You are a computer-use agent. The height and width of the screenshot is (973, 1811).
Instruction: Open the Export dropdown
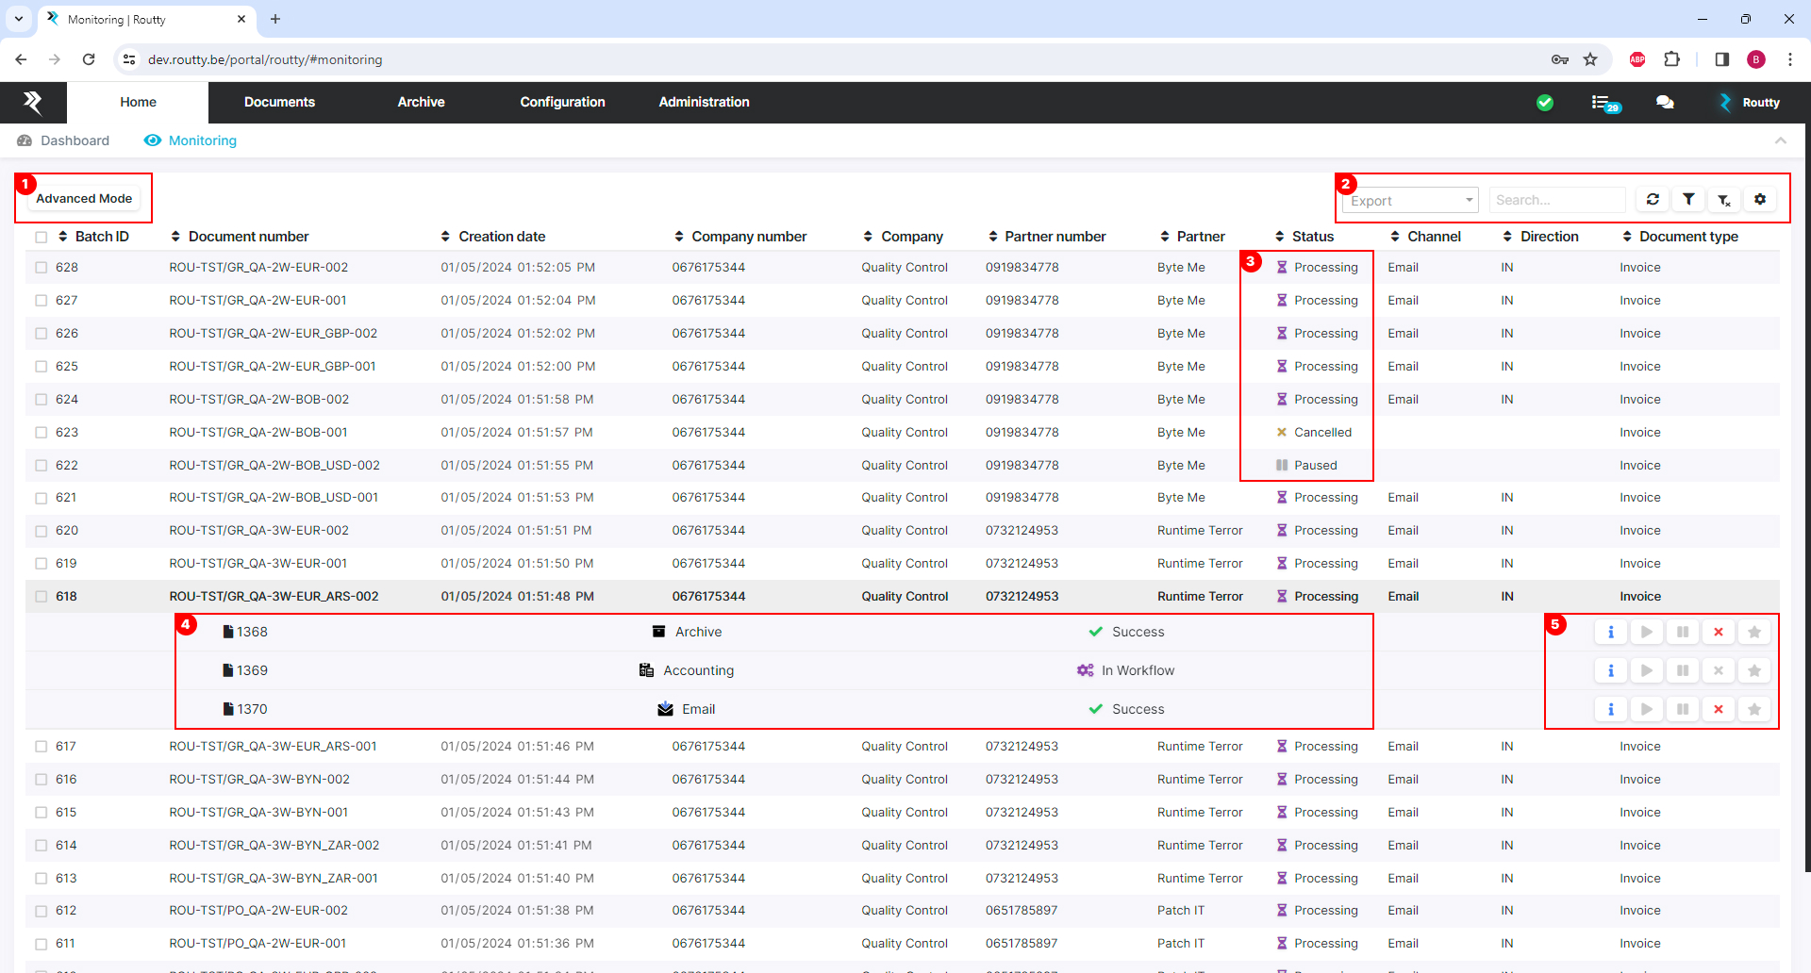[1410, 201]
